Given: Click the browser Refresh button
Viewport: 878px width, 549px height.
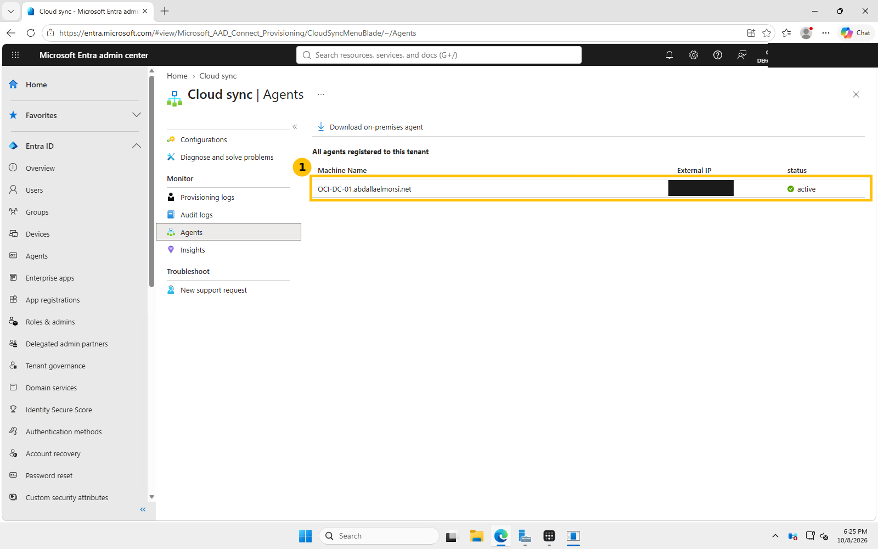Looking at the screenshot, I should click(x=31, y=33).
